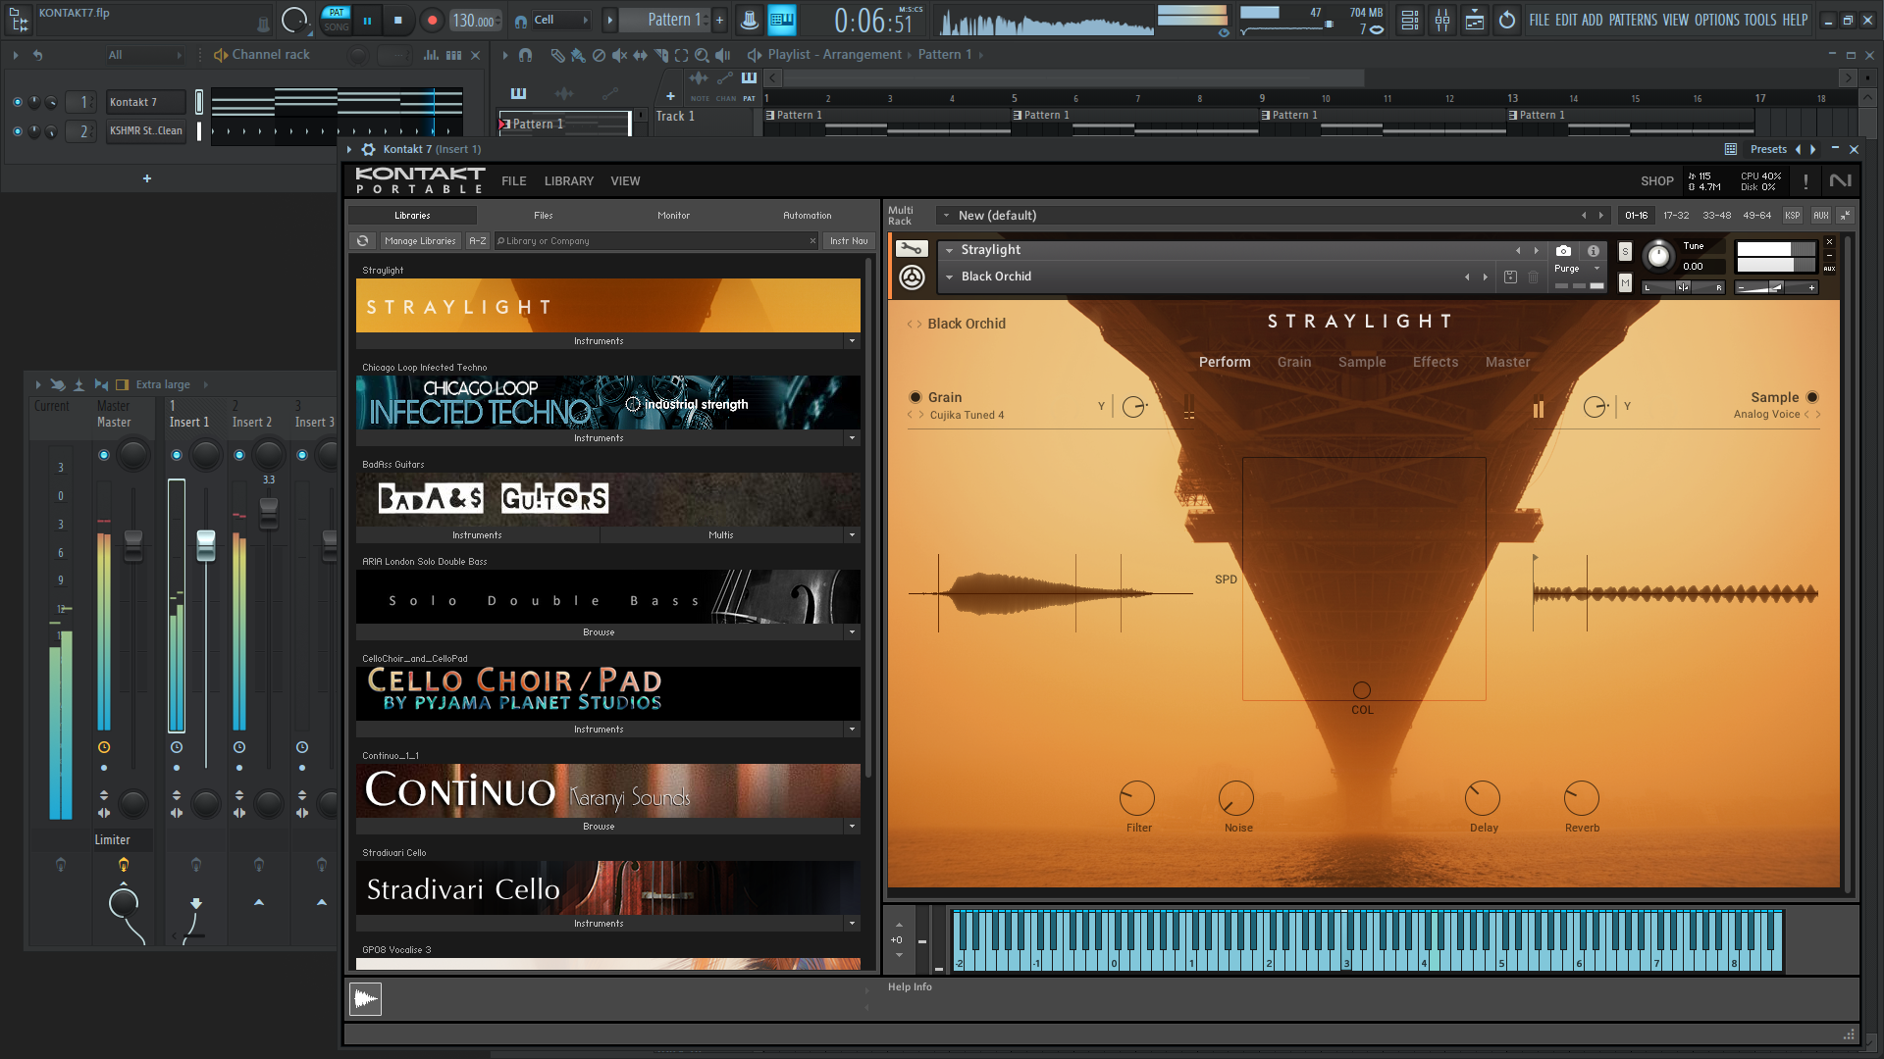Solo the Straylight instrument with S button
The image size is (1884, 1059).
(1625, 252)
